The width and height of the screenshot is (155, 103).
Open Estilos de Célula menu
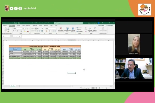[x=73, y=30]
